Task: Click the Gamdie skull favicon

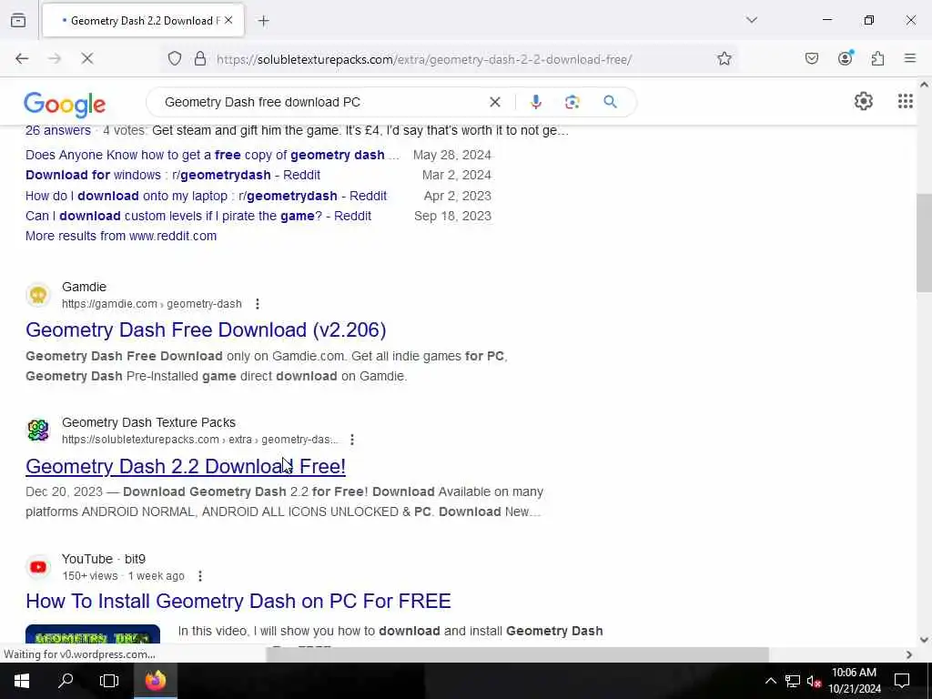Action: coord(38,295)
